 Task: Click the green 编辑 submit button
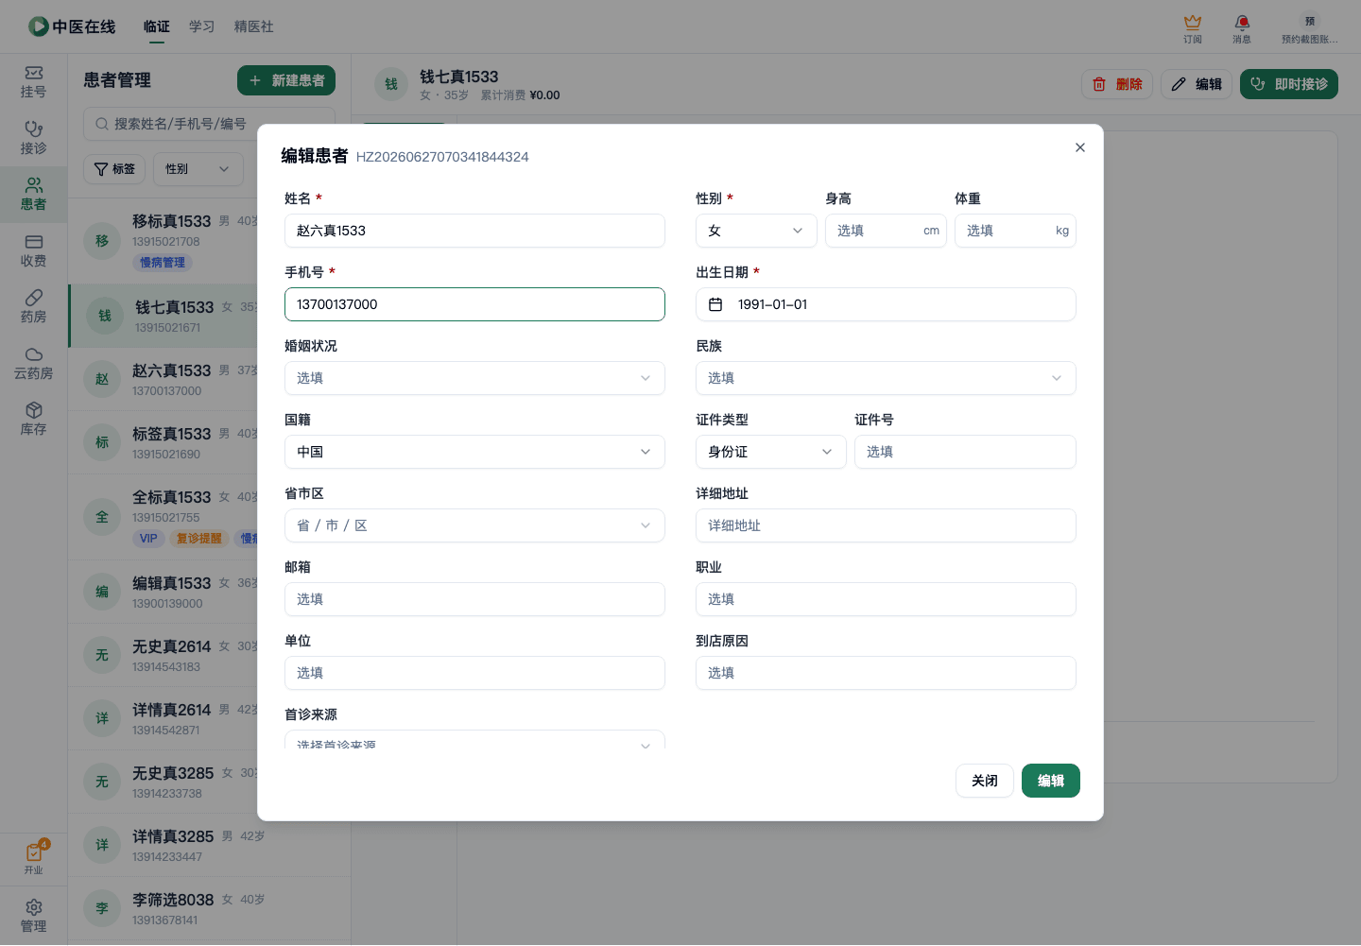1051,781
